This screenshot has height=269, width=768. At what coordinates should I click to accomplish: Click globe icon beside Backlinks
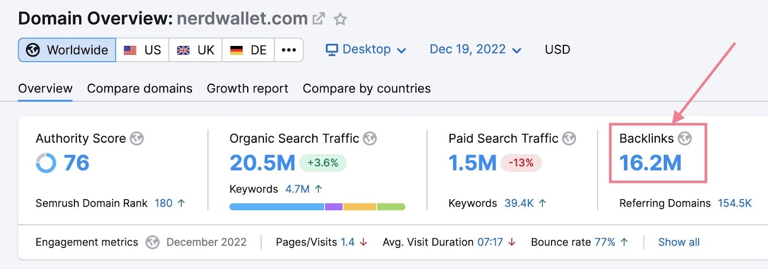point(684,139)
